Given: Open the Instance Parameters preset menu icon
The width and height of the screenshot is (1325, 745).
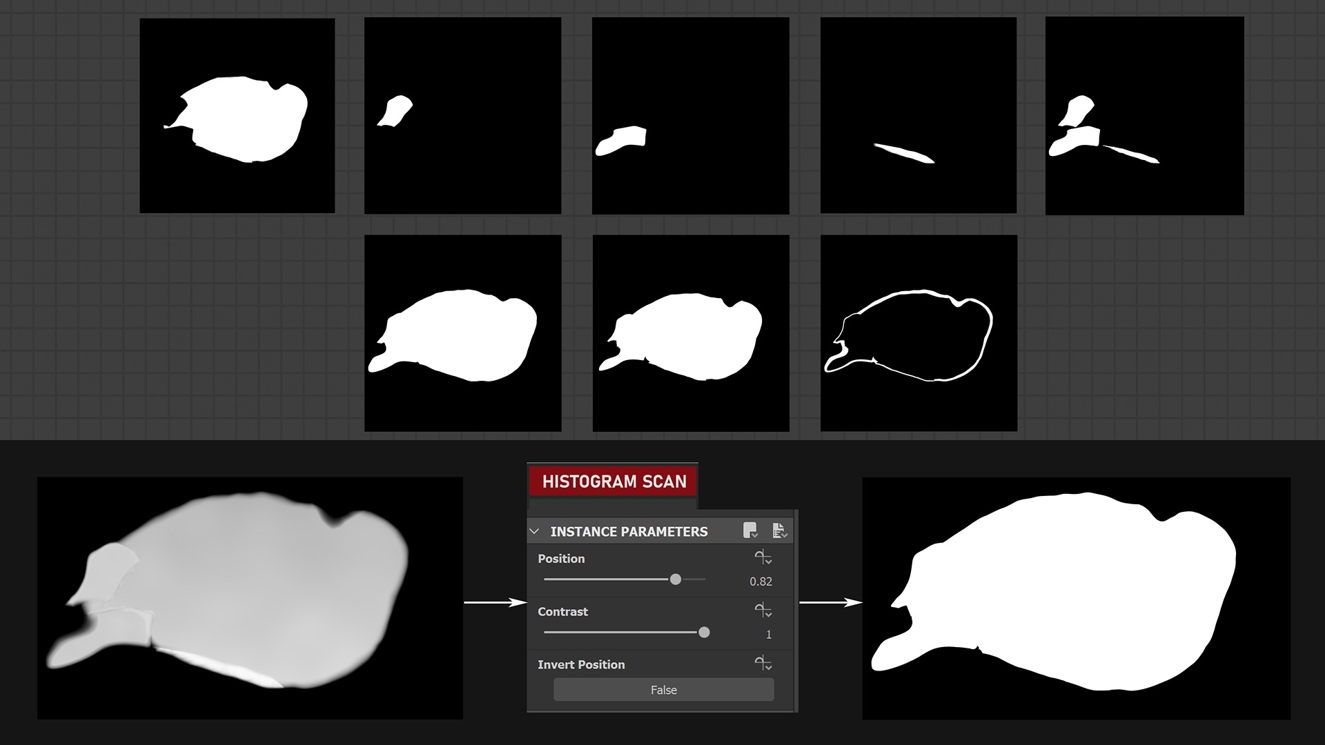Looking at the screenshot, I should click(750, 530).
